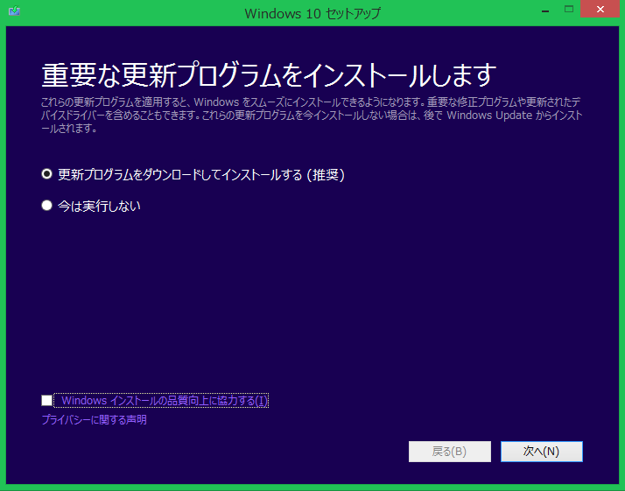Select 更新プログラムをダウンロードしてインストールする radio button
The height and width of the screenshot is (491, 625).
pyautogui.click(x=46, y=174)
